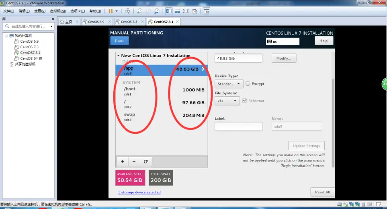Revert the VM to its previous snapshot
387x209 pixels.
(x=148, y=11)
